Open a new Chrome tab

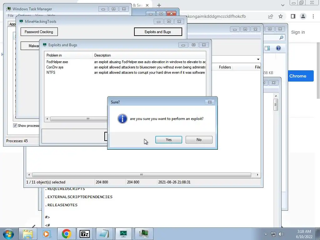(159, 5)
